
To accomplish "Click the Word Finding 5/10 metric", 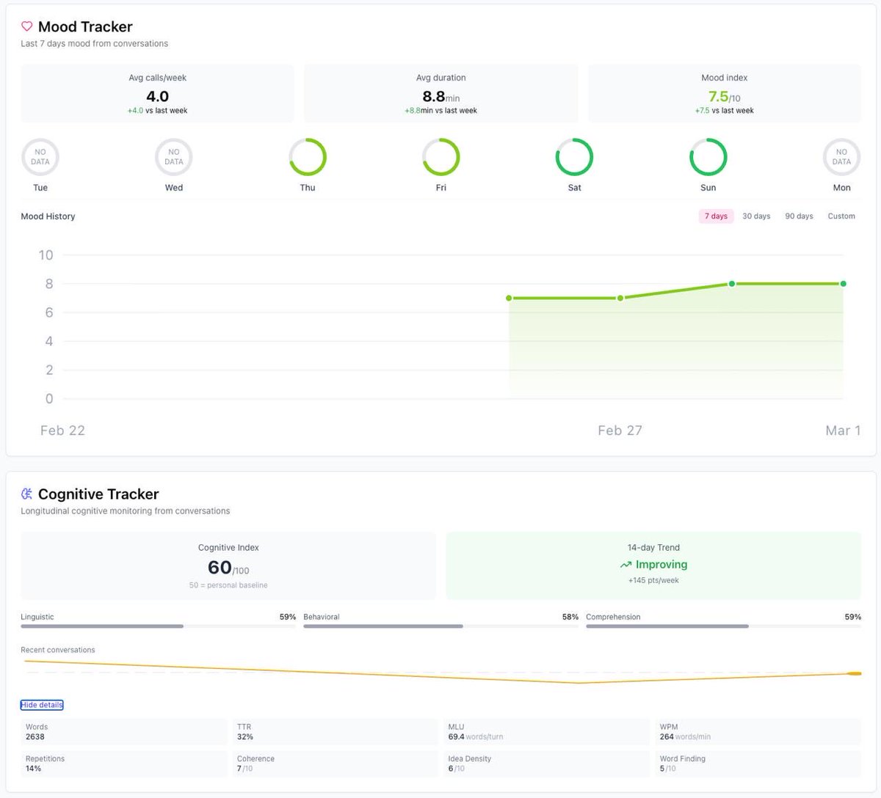I will tap(758, 764).
